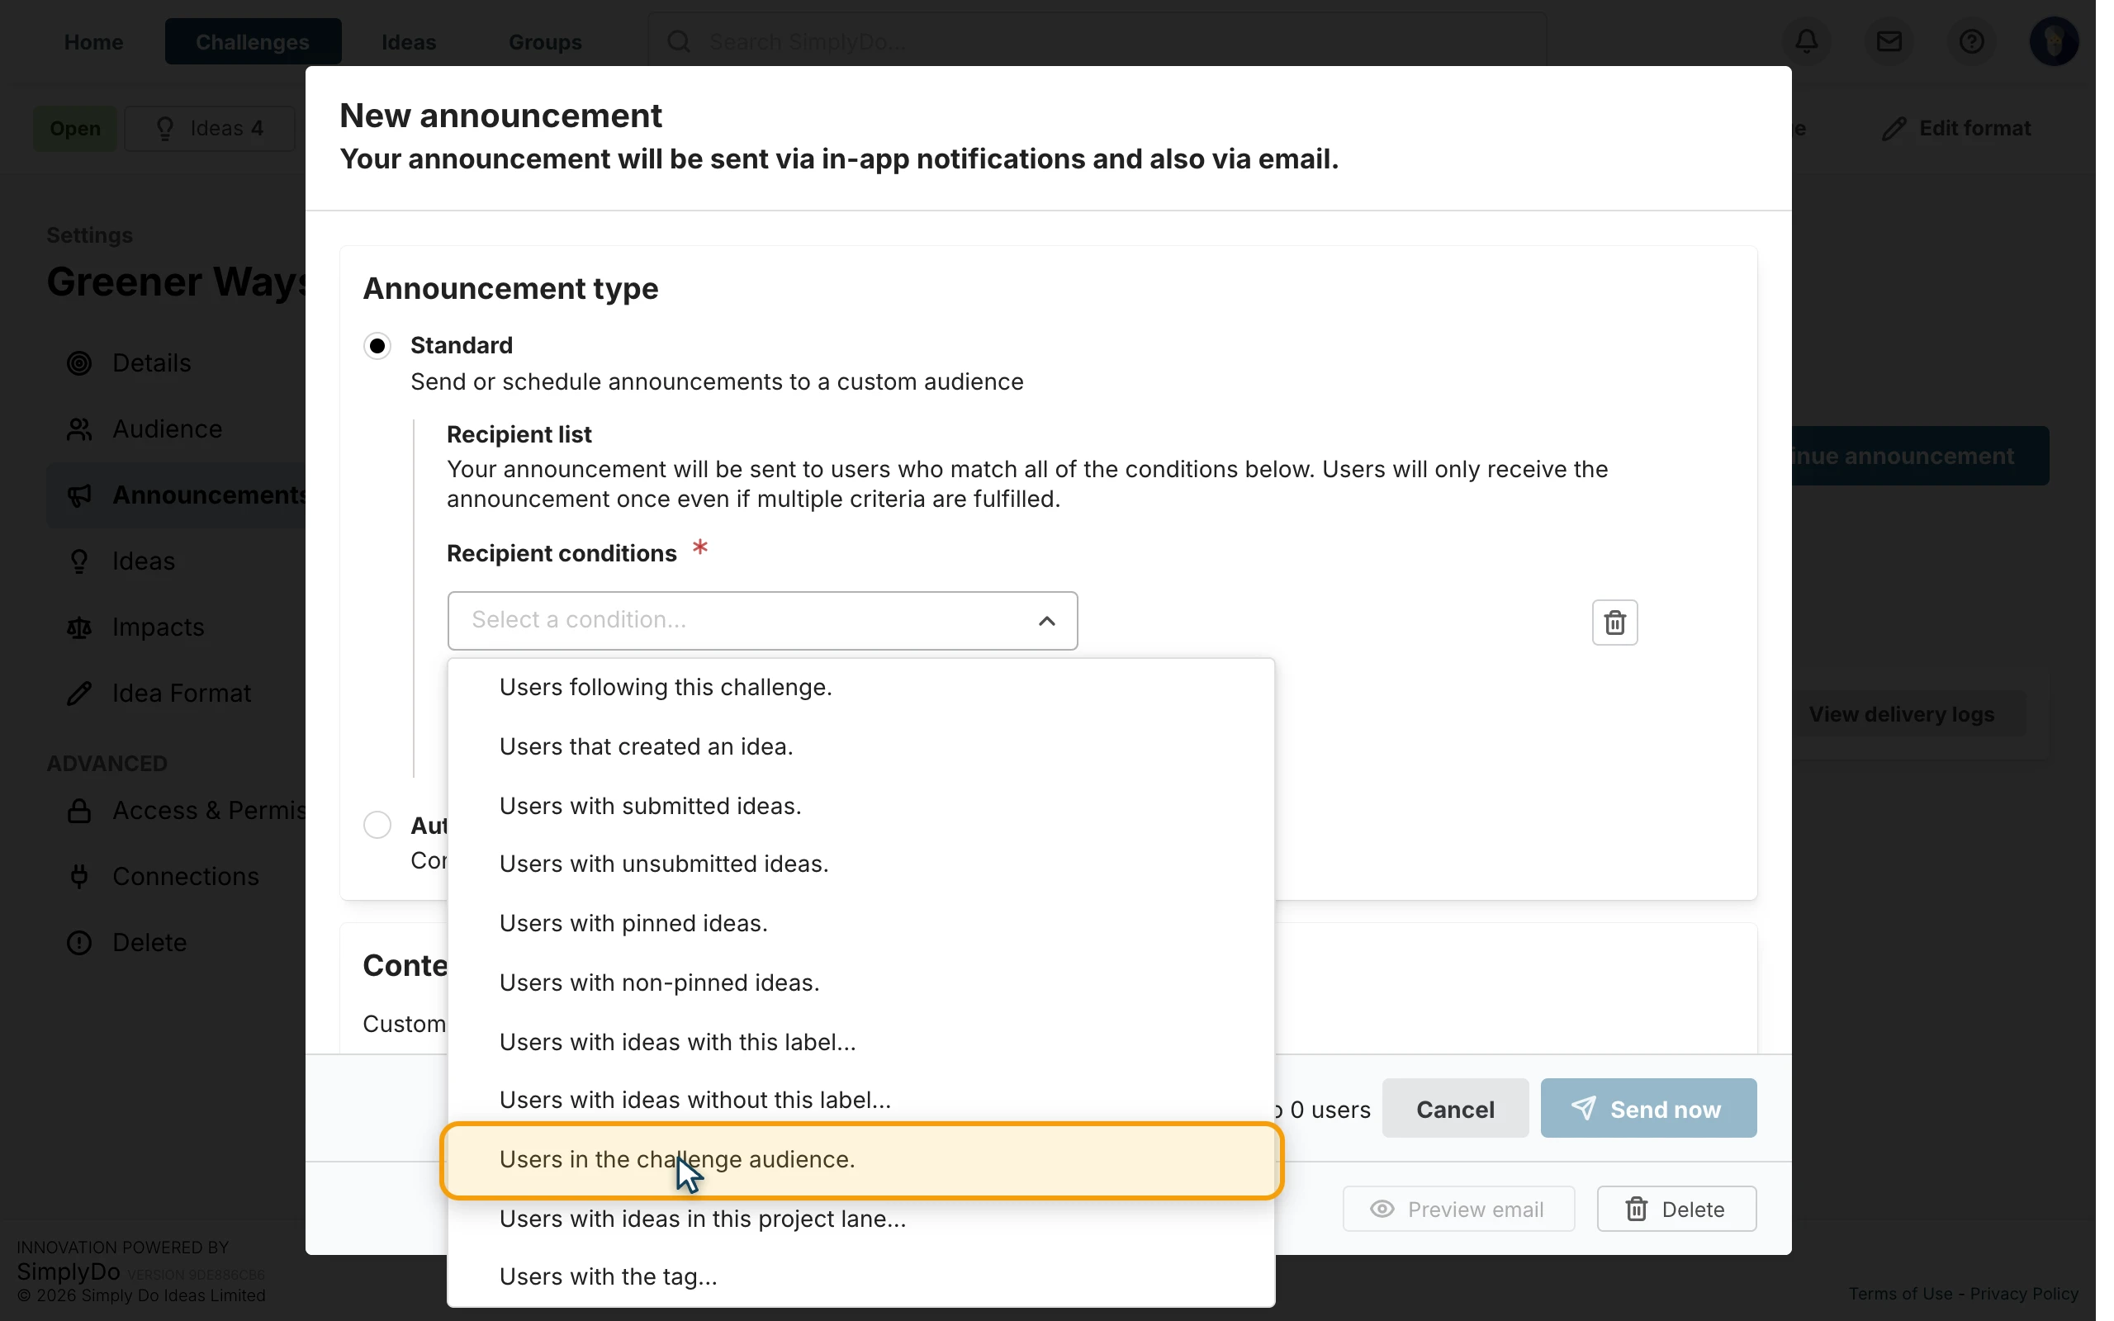Click the Access & Permissions lock icon
The height and width of the screenshot is (1321, 2114).
[79, 811]
